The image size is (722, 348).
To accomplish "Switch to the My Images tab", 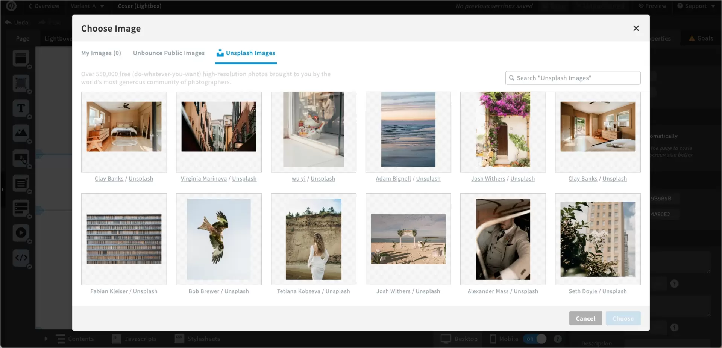I will pos(101,53).
